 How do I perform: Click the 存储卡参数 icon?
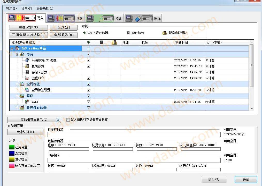click(x=27, y=72)
